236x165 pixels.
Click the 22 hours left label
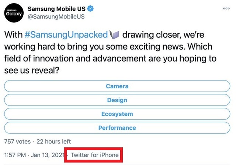point(53,141)
